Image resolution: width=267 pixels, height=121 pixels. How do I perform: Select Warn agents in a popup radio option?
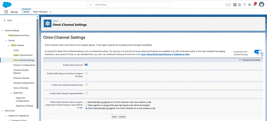coord(87,105)
